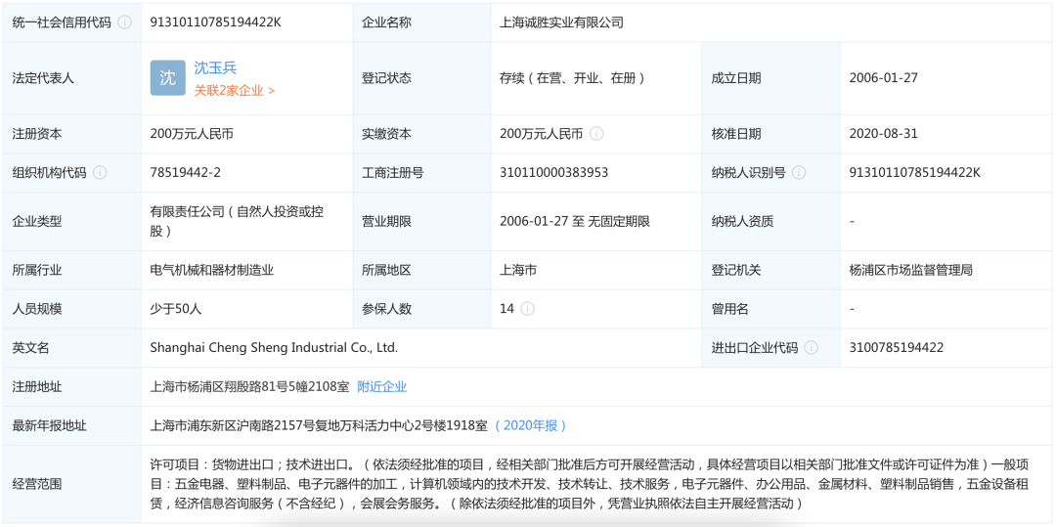
Task: Select business registration number 310110000383953
Action: 553,173
